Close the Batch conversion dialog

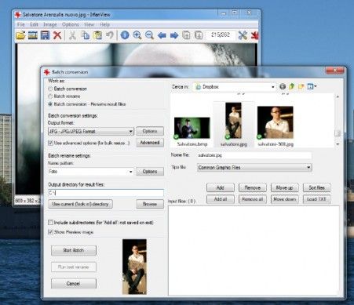(334, 70)
